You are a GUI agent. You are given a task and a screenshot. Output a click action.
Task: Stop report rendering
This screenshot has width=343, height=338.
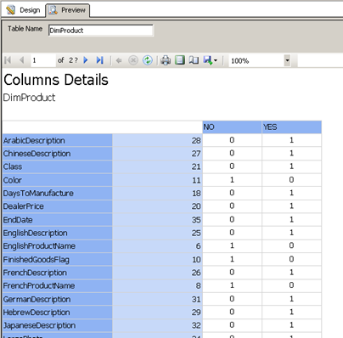tap(133, 60)
